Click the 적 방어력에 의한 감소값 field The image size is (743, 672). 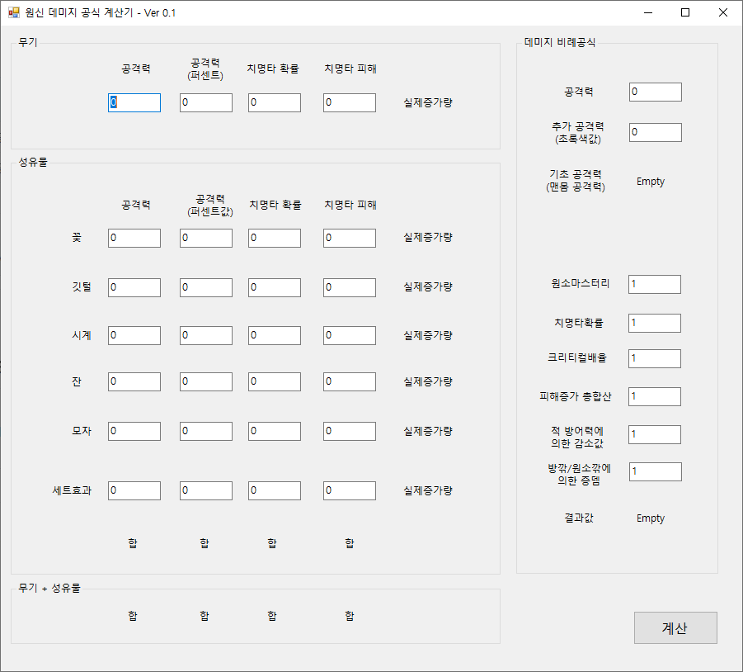(x=655, y=434)
